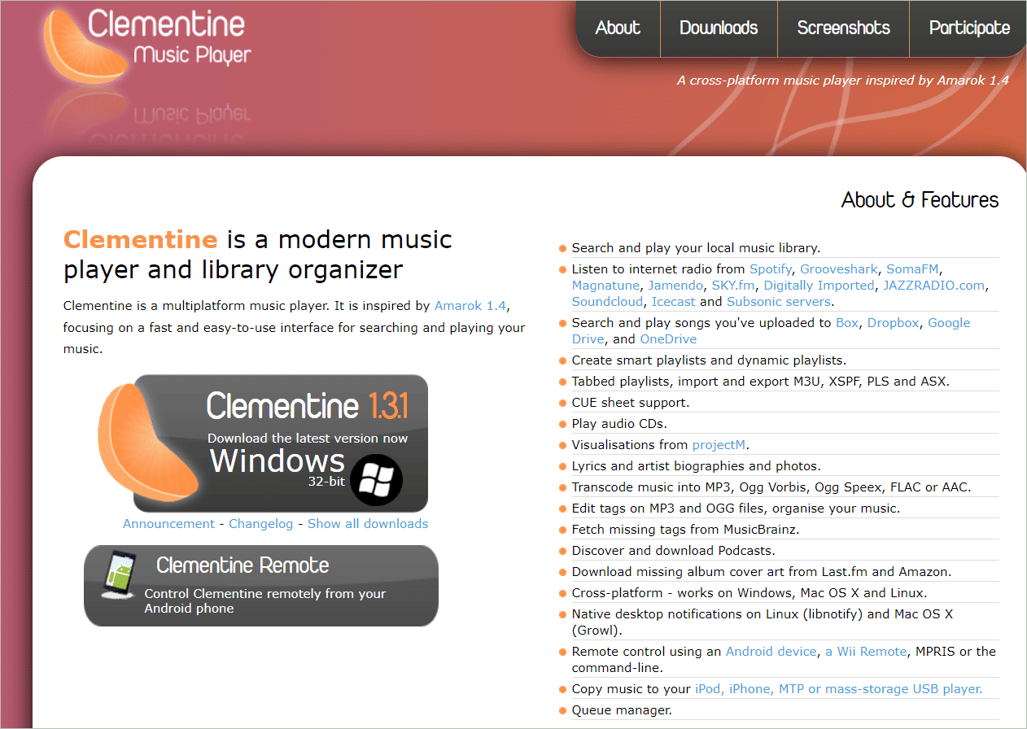Viewport: 1027px width, 729px height.
Task: Click 'Discover and download Podcasts.'
Action: click(673, 551)
